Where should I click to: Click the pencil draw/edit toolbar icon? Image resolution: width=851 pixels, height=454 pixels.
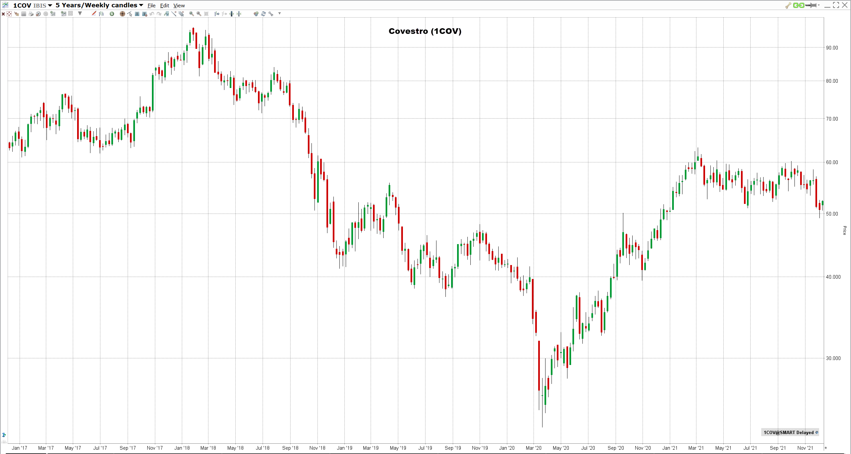point(94,13)
